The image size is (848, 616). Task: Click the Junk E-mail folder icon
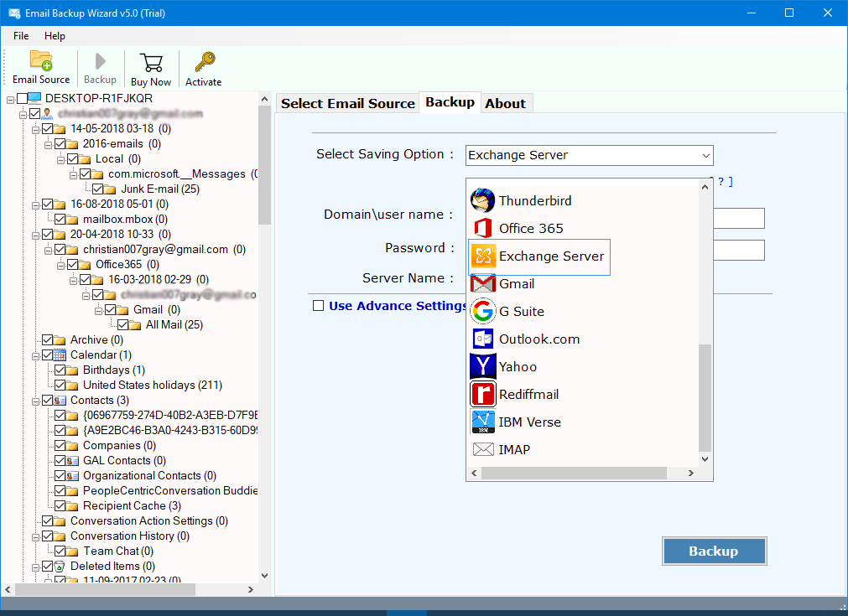point(110,189)
